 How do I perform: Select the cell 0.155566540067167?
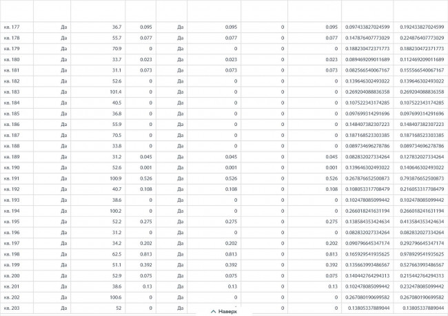tap(422, 70)
